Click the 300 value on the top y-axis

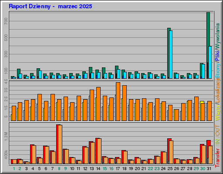tap(6, 54)
